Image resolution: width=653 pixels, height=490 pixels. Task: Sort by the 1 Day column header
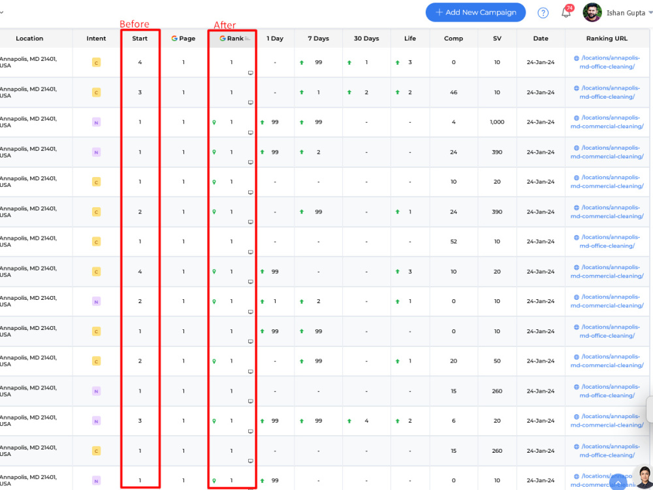275,39
